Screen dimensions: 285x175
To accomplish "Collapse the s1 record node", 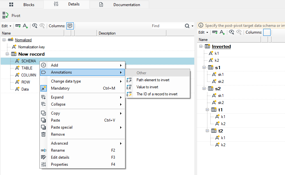I will 204,68.
